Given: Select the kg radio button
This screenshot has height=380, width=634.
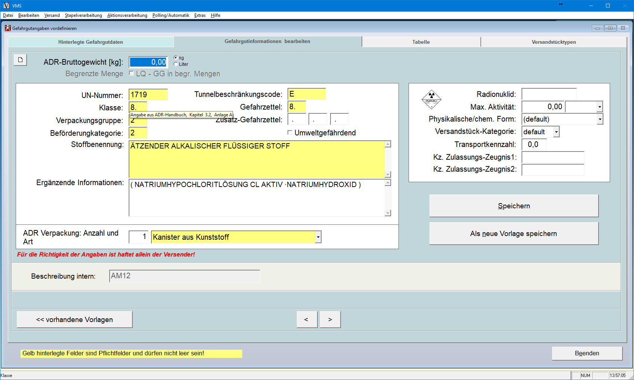Looking at the screenshot, I should [176, 58].
